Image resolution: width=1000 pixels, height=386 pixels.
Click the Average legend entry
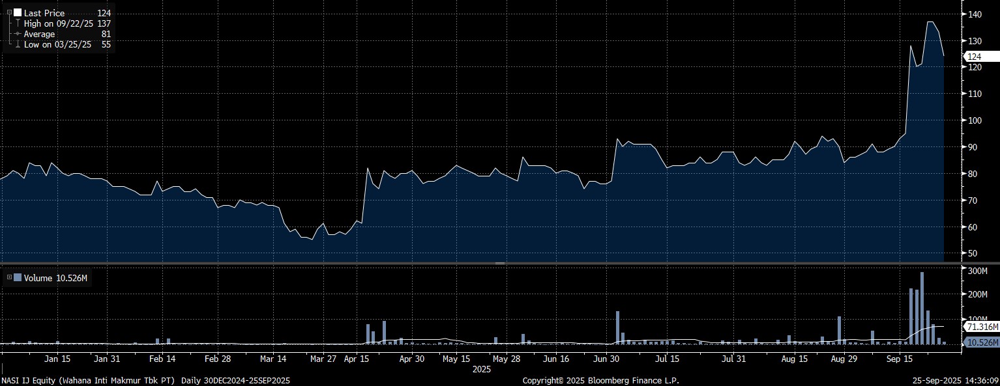40,34
